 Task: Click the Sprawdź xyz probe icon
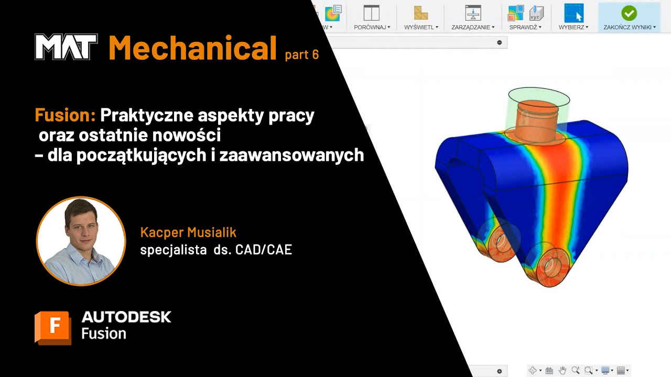coord(536,13)
